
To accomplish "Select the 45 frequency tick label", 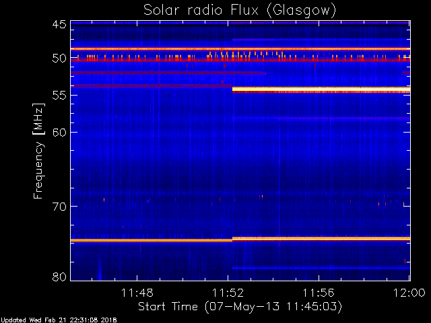I will pos(59,24).
